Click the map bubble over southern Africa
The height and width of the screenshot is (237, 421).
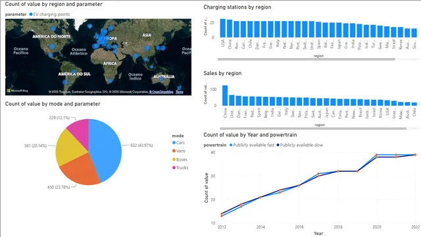click(x=110, y=80)
